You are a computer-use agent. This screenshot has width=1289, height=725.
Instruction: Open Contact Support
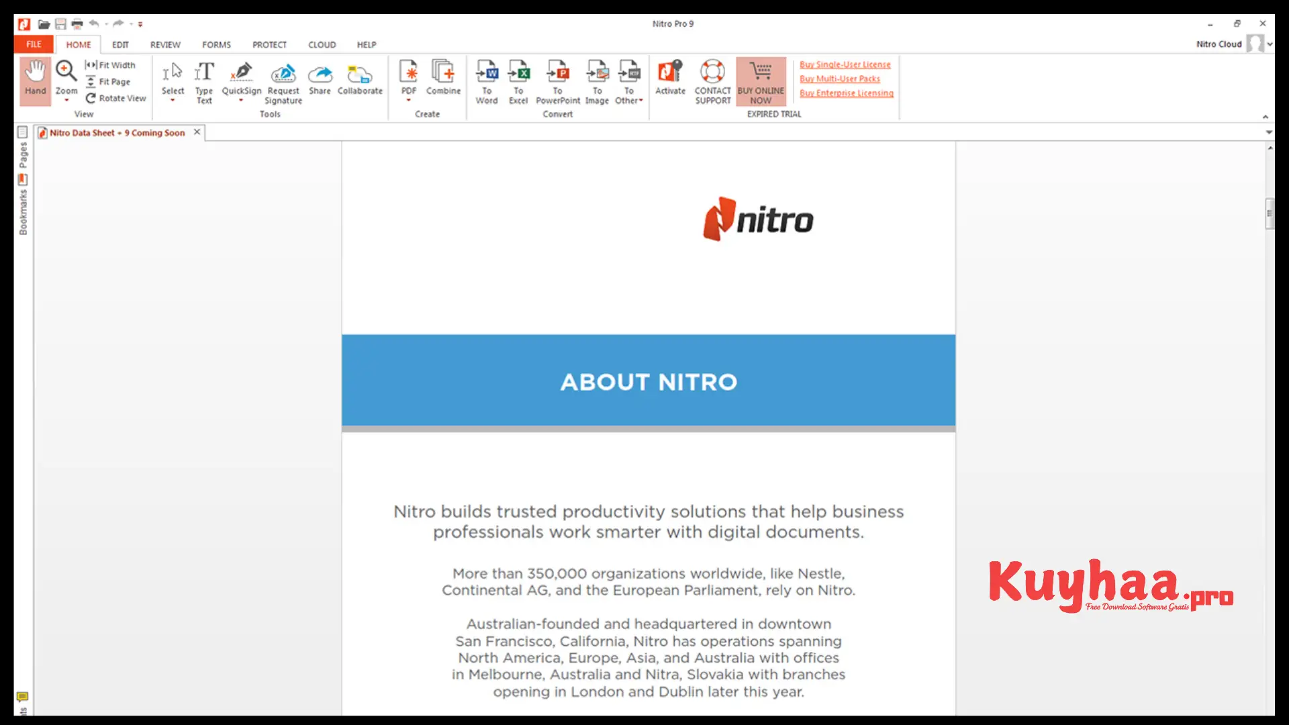click(x=712, y=82)
